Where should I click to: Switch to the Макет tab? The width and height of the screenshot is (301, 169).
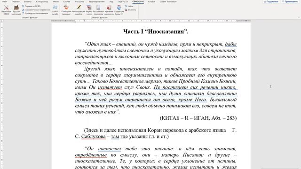pos(55,1)
